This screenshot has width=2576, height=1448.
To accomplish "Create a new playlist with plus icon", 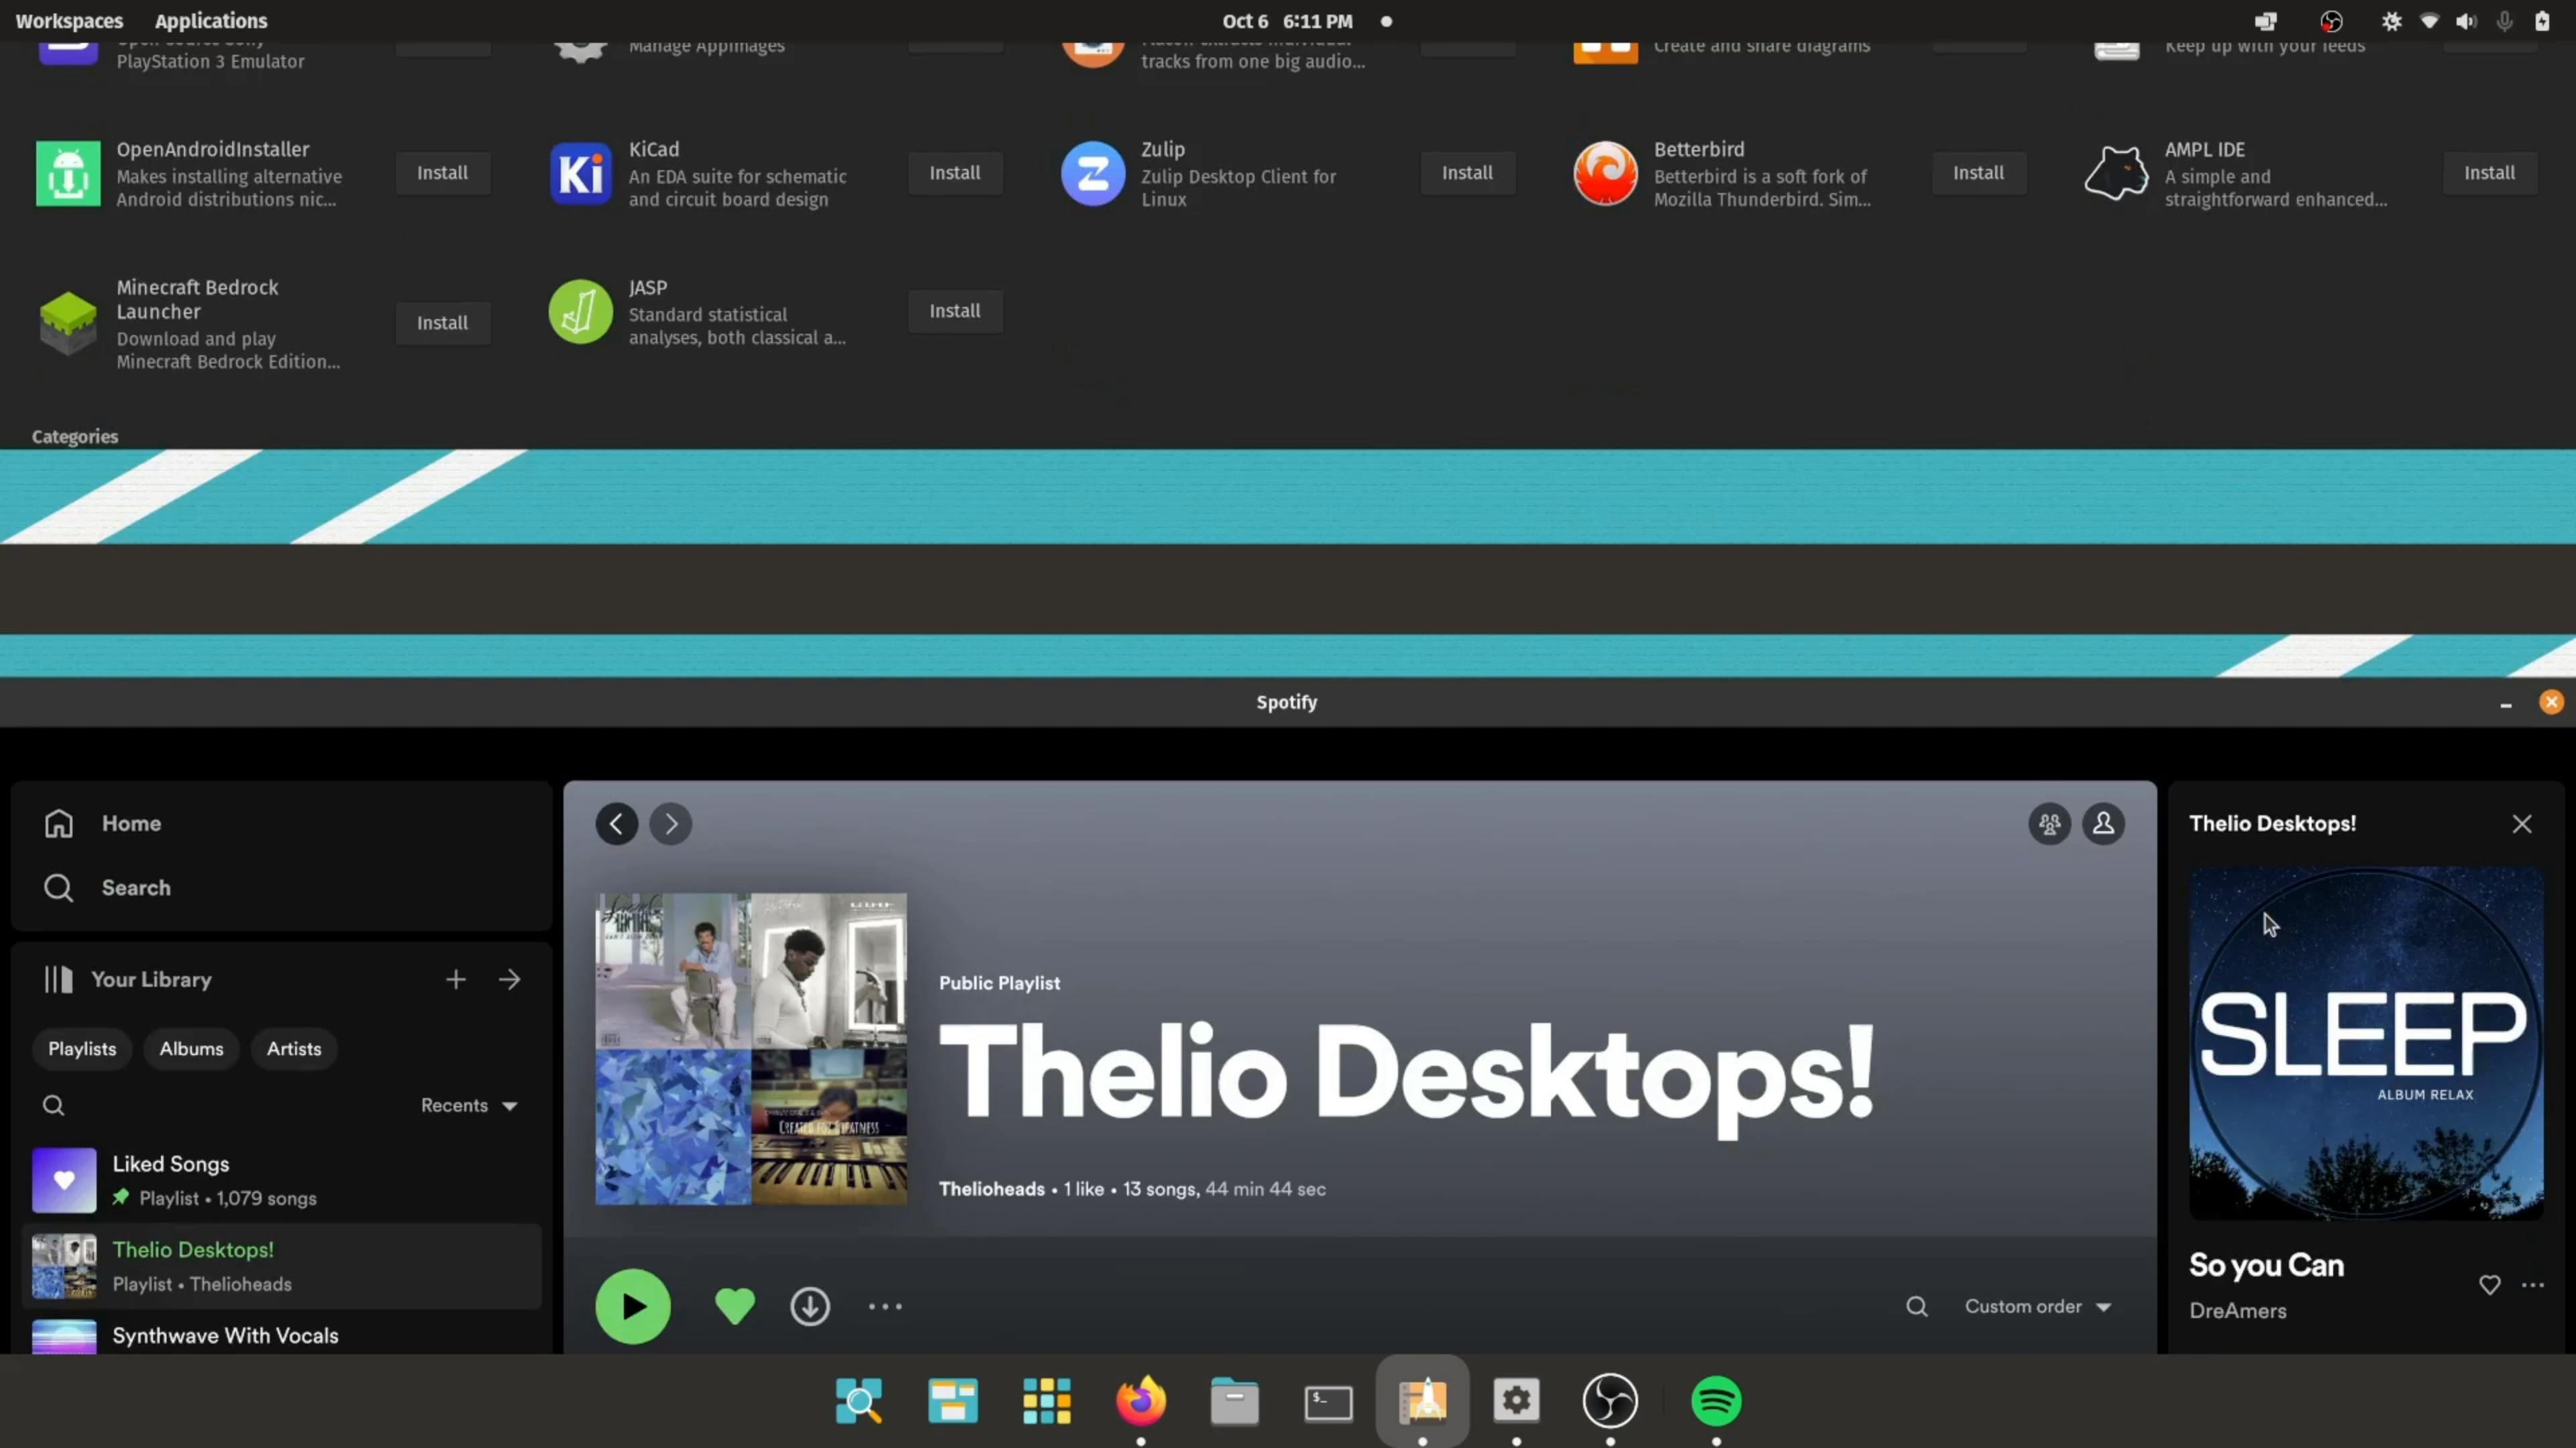I will coord(456,979).
